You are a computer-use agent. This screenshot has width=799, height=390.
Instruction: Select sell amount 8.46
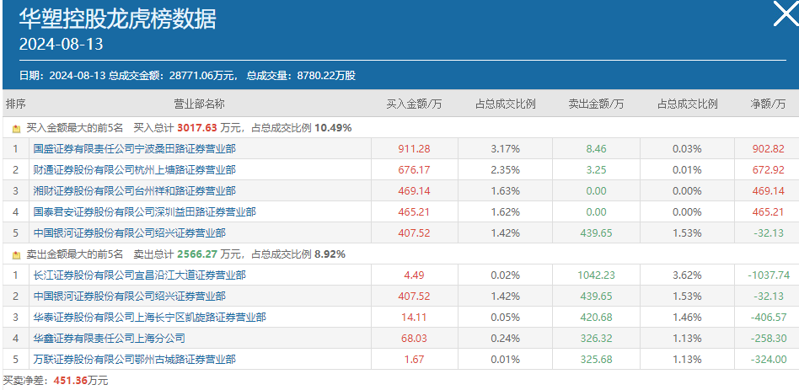tap(596, 149)
